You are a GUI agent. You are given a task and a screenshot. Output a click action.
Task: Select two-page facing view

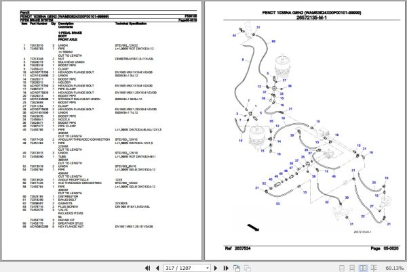point(363,268)
